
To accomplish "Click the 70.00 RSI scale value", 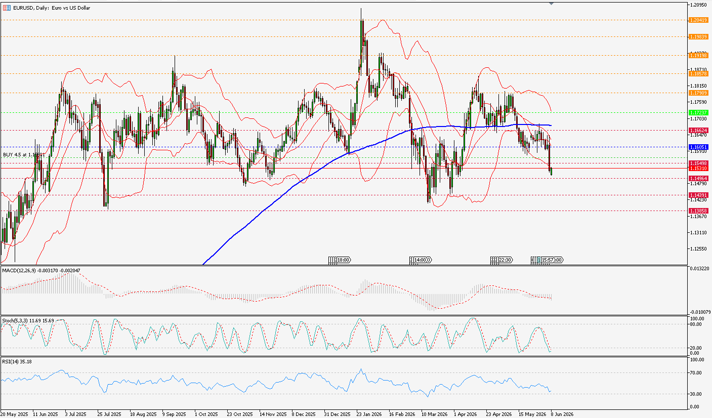I will (x=696, y=372).
